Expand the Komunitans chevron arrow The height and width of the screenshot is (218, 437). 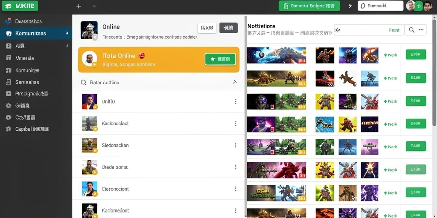[67, 33]
